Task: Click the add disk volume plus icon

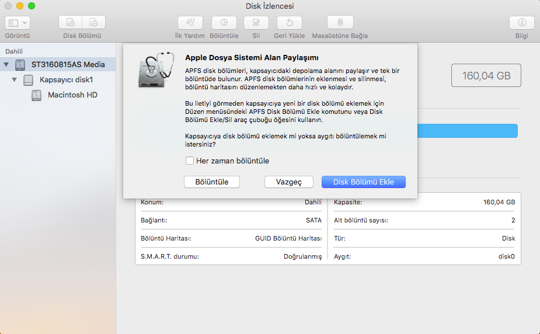Action: (71, 23)
